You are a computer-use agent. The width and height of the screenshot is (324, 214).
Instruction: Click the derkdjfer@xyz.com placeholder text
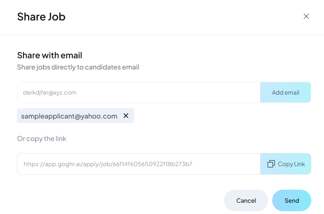pos(50,93)
